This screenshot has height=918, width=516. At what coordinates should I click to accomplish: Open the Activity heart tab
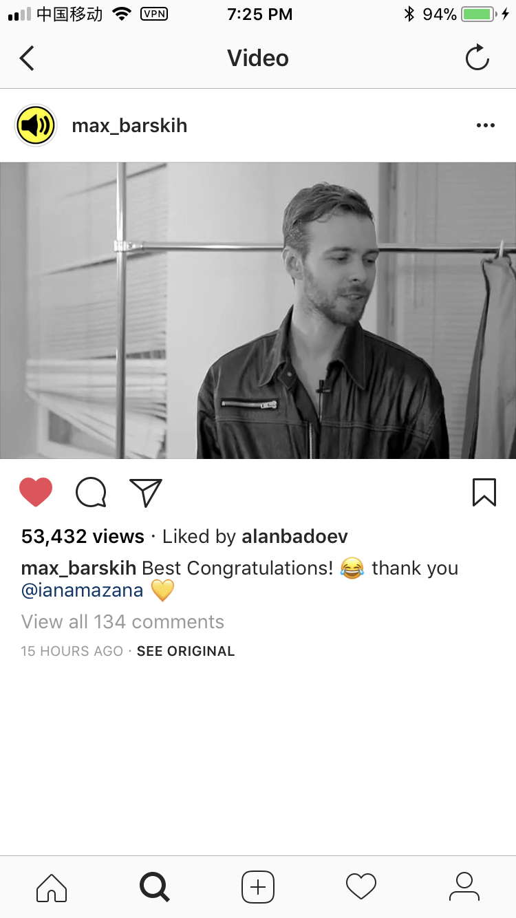pyautogui.click(x=361, y=887)
